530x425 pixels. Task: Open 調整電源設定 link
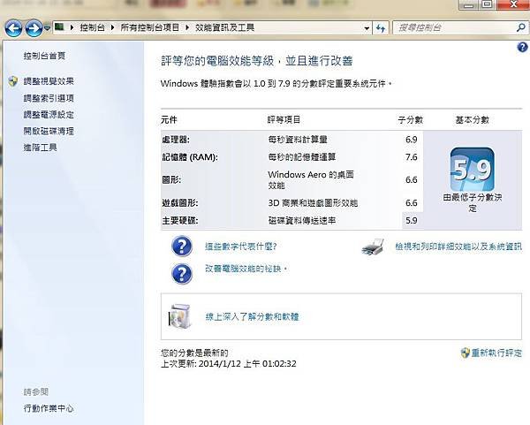pos(49,115)
